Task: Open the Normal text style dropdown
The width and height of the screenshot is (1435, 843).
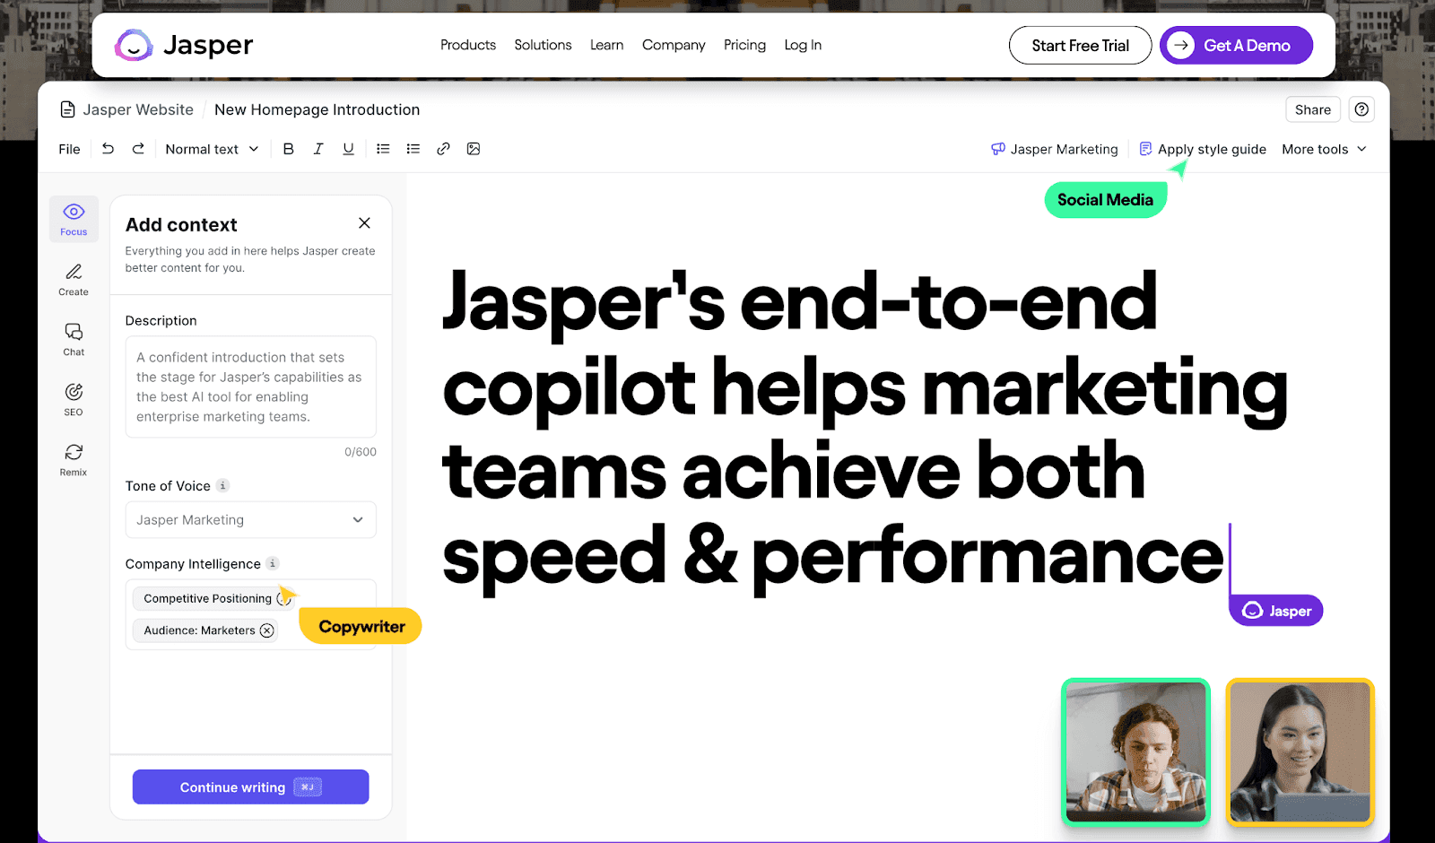Action: (x=212, y=149)
